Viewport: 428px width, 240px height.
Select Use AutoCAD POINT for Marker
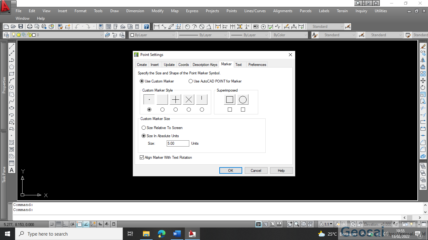[x=191, y=81]
